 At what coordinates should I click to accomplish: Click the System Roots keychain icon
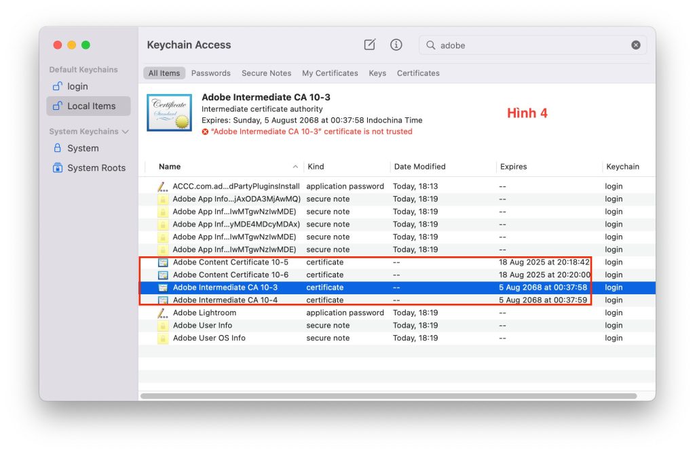pos(58,168)
